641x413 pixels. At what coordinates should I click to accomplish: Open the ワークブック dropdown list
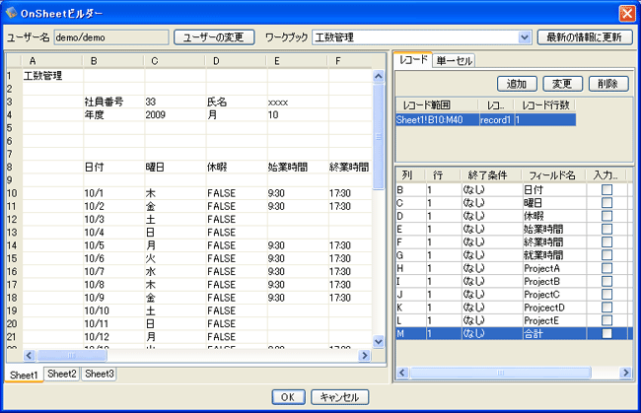[x=524, y=37]
